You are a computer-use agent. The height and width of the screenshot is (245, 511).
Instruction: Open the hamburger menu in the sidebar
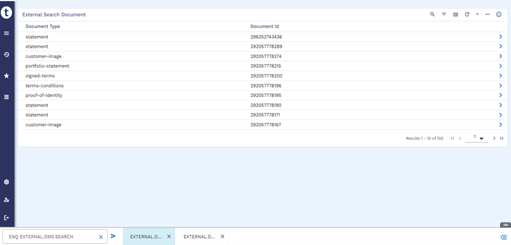click(7, 34)
